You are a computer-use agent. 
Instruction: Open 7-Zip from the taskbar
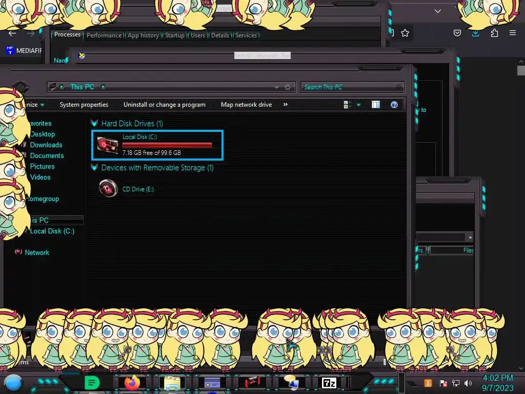click(x=329, y=383)
